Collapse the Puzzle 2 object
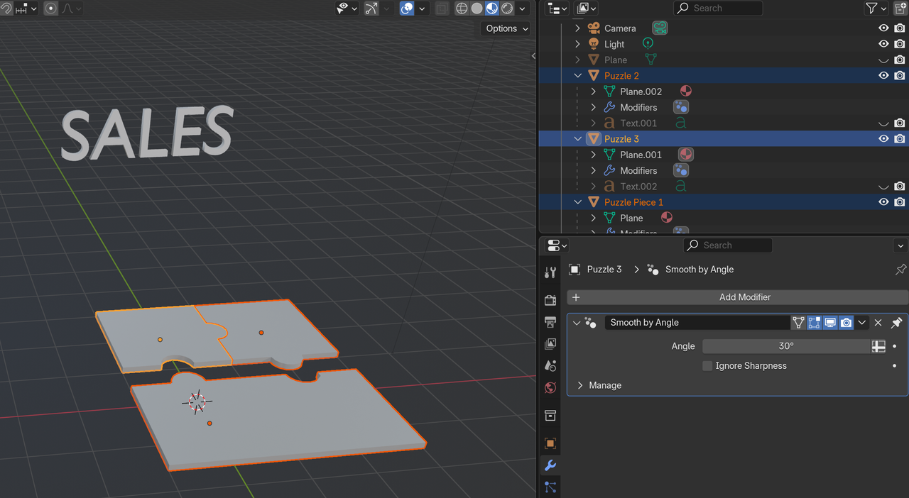Image resolution: width=909 pixels, height=498 pixels. pos(577,75)
